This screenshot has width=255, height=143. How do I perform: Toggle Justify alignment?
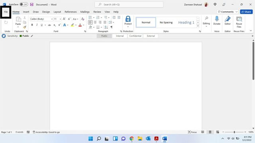pyautogui.click(x=105, y=22)
